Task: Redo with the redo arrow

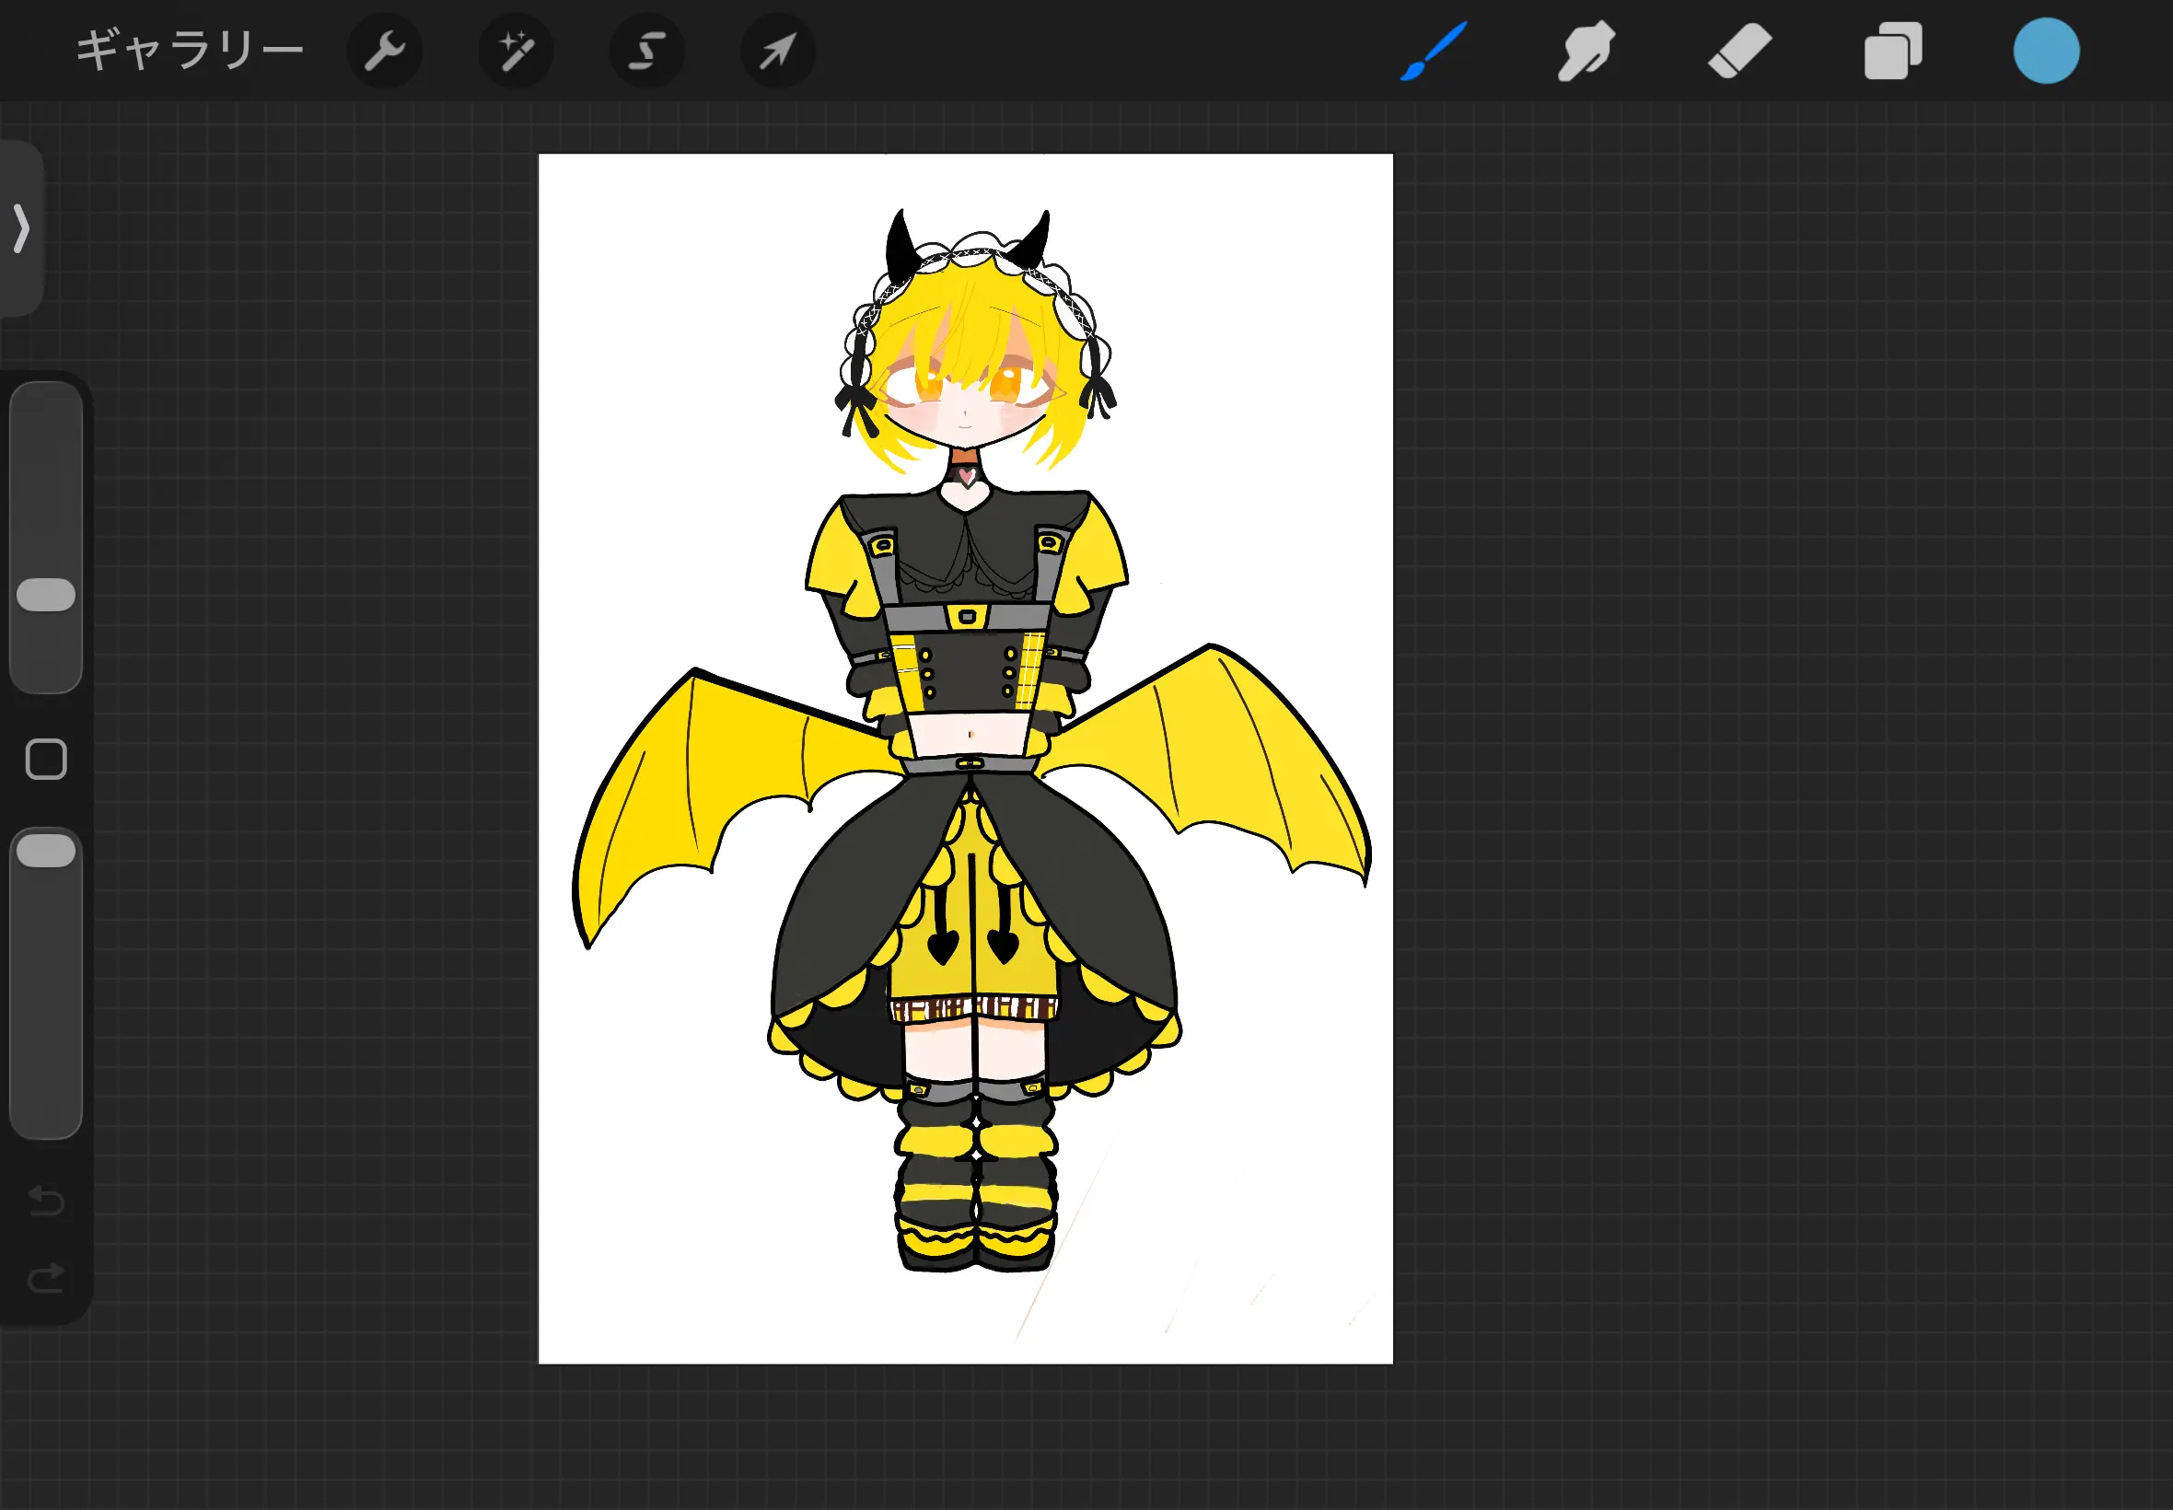Action: pos(45,1278)
